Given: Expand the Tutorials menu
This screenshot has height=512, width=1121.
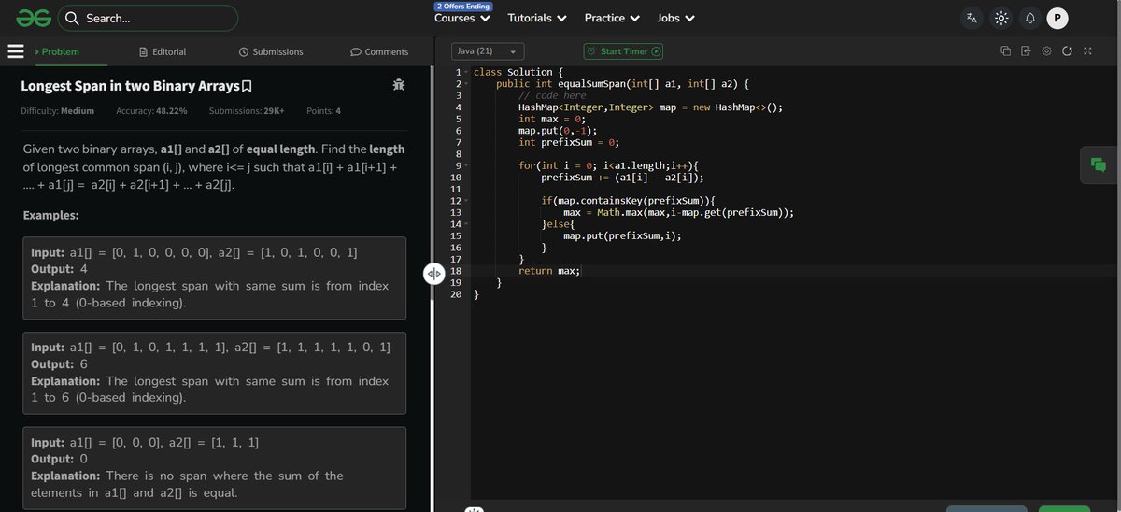Looking at the screenshot, I should [x=537, y=18].
